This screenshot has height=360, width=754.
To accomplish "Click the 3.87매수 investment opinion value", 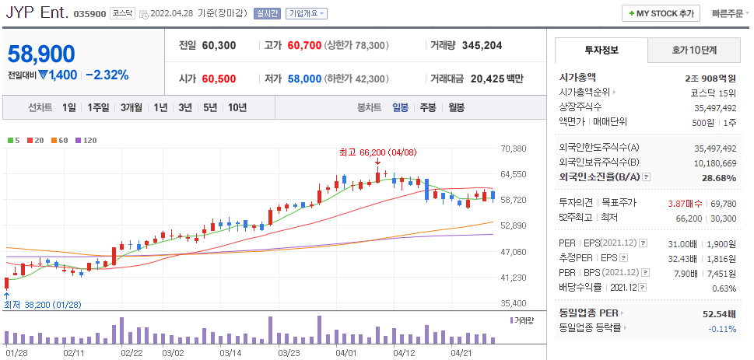I will (686, 203).
